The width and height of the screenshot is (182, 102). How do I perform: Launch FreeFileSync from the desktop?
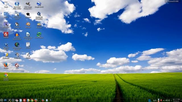[x=39, y=35]
